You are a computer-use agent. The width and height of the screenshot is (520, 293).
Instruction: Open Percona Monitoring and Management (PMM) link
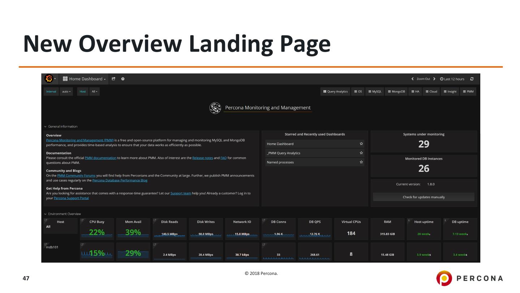(80, 140)
